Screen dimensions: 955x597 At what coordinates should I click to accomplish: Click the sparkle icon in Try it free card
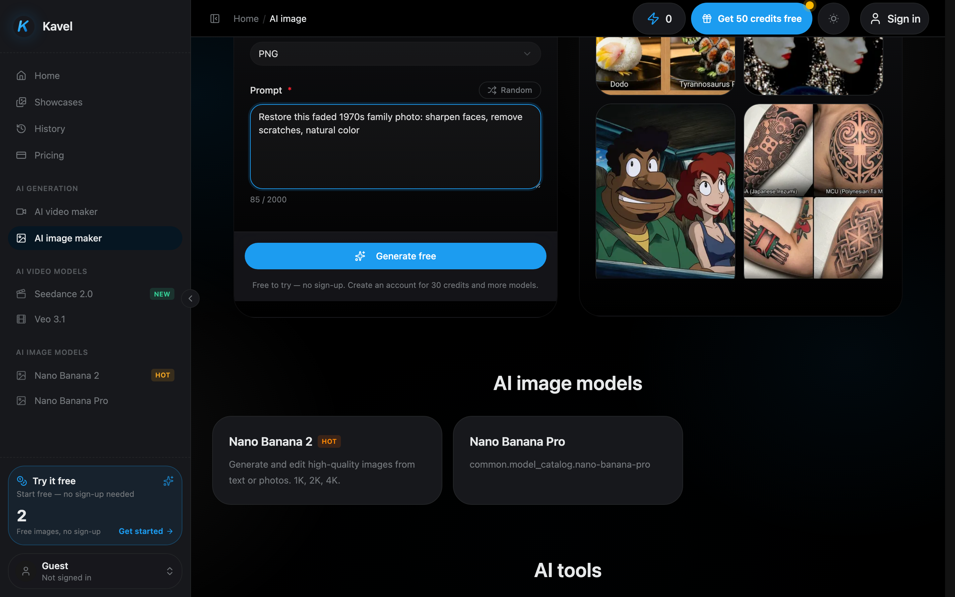pos(168,481)
